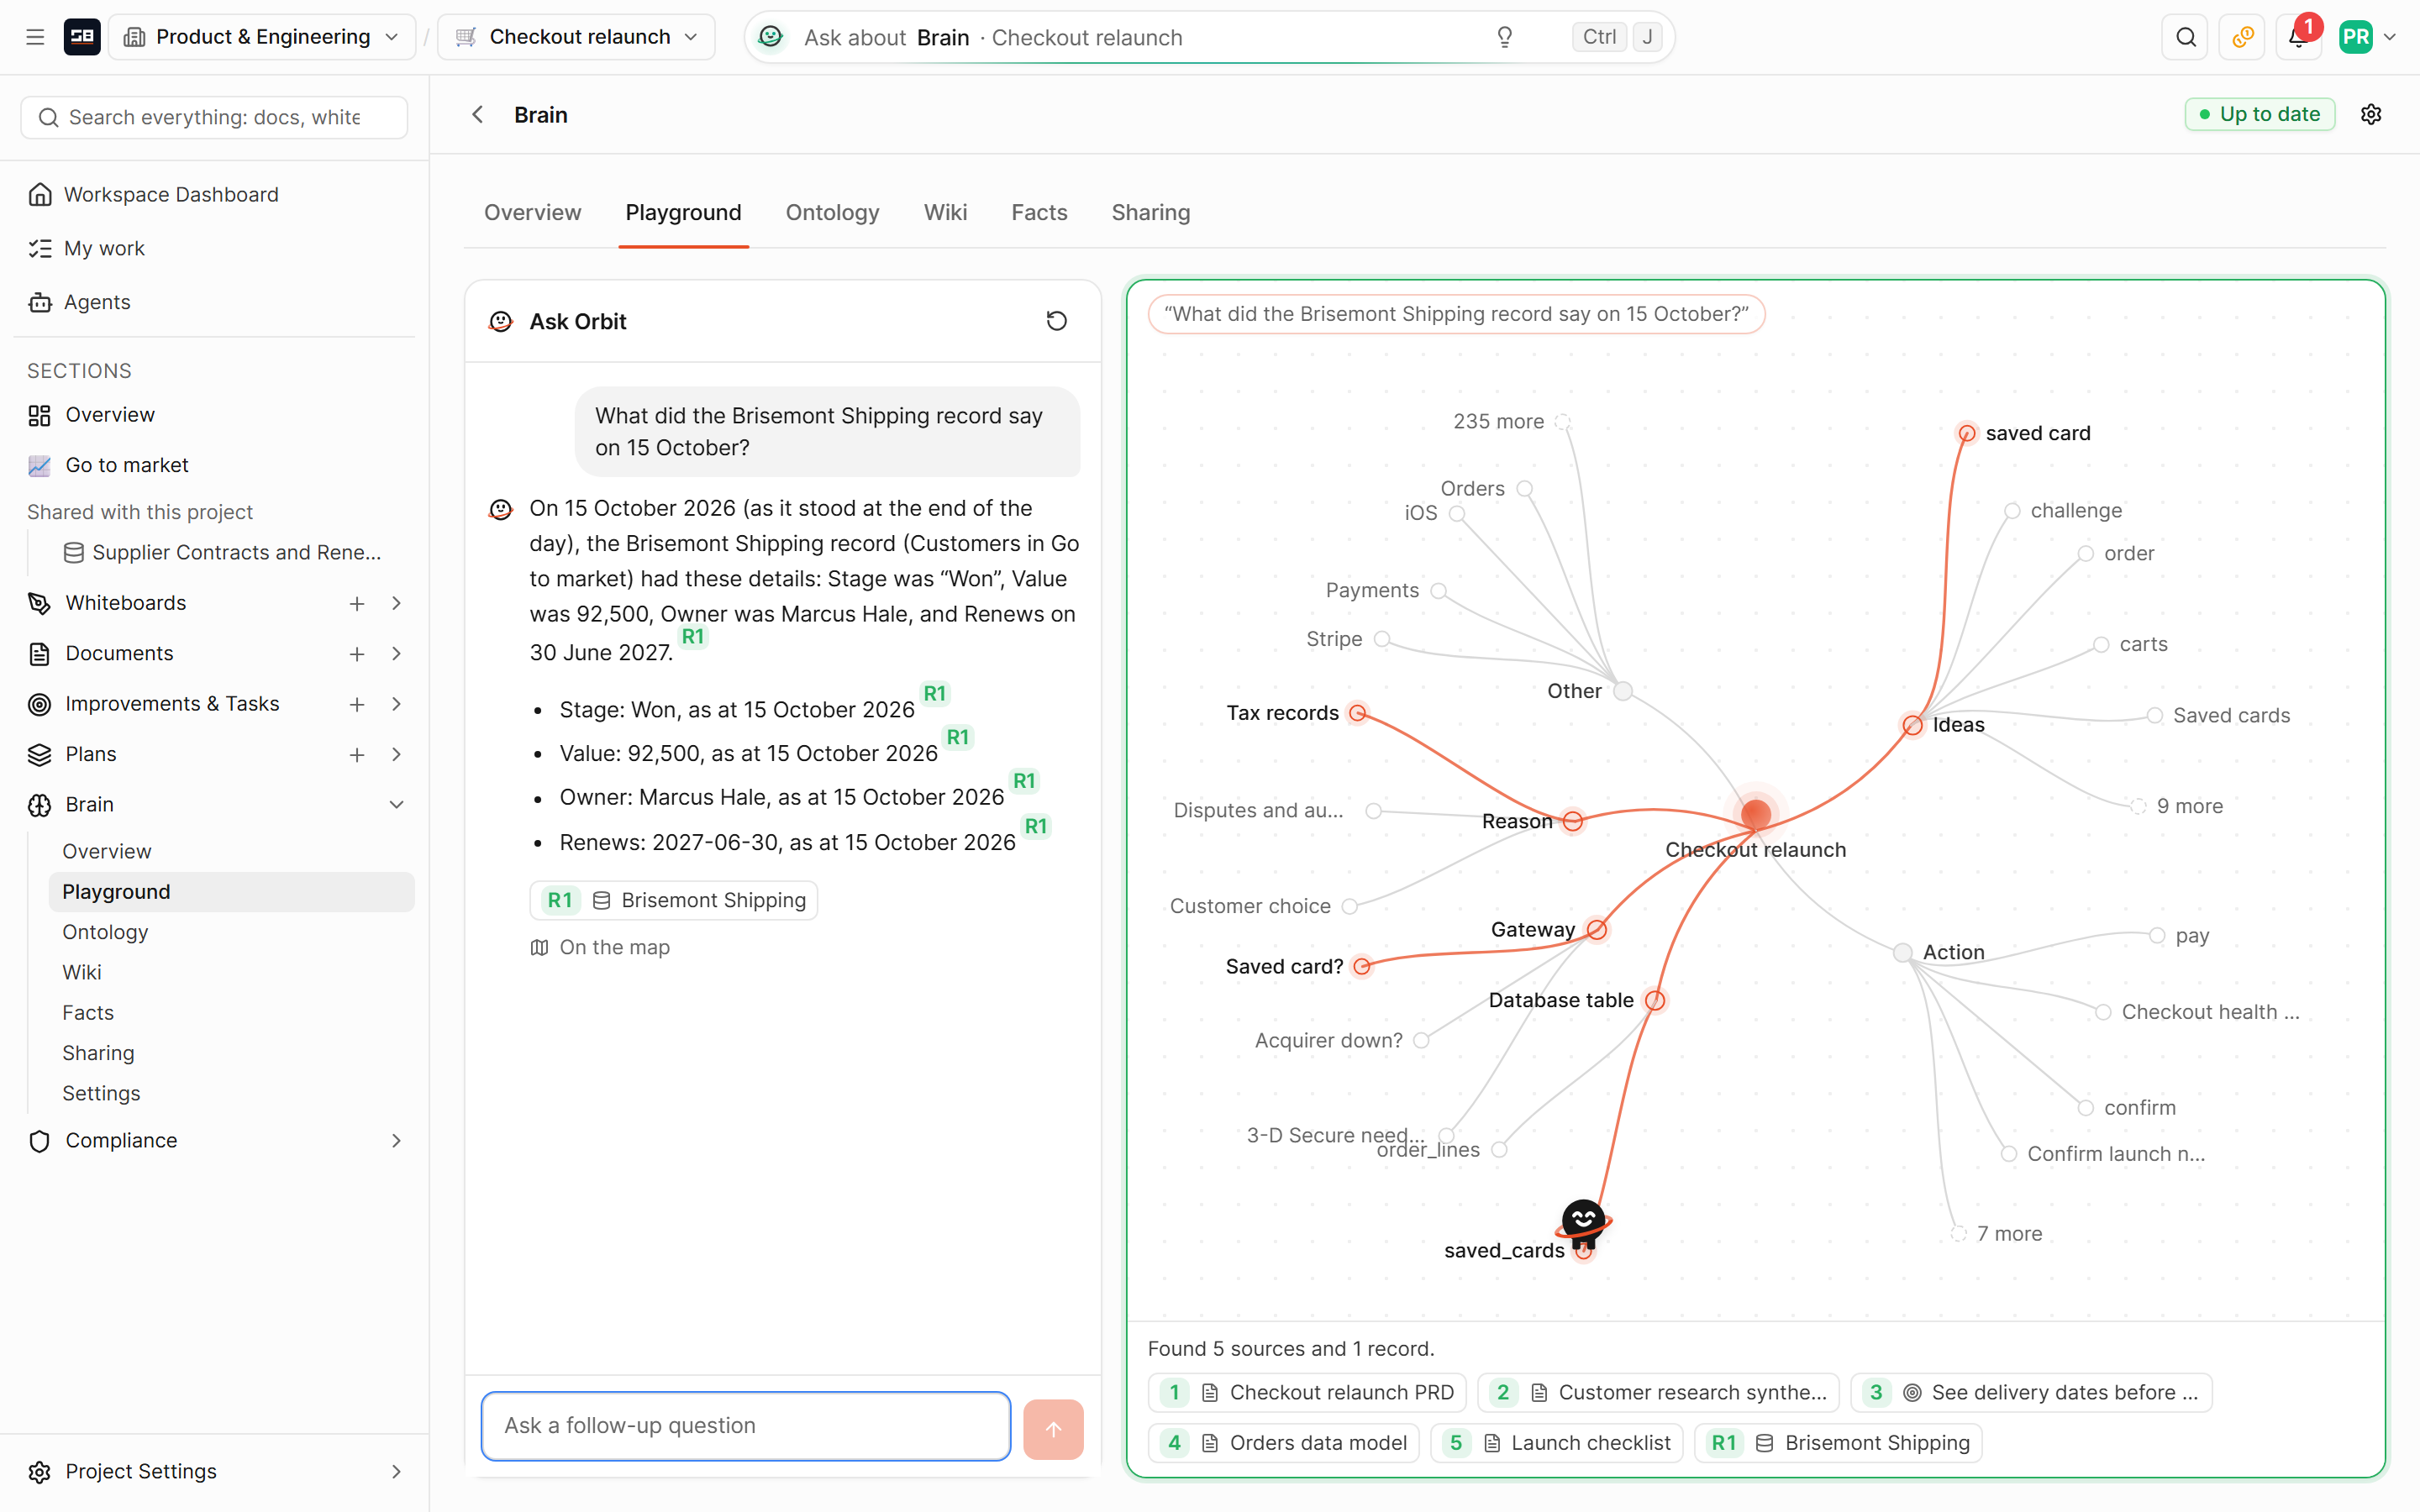Reset the Ask Orbit conversation
Screen dimensions: 2420x1512
(x=1056, y=321)
